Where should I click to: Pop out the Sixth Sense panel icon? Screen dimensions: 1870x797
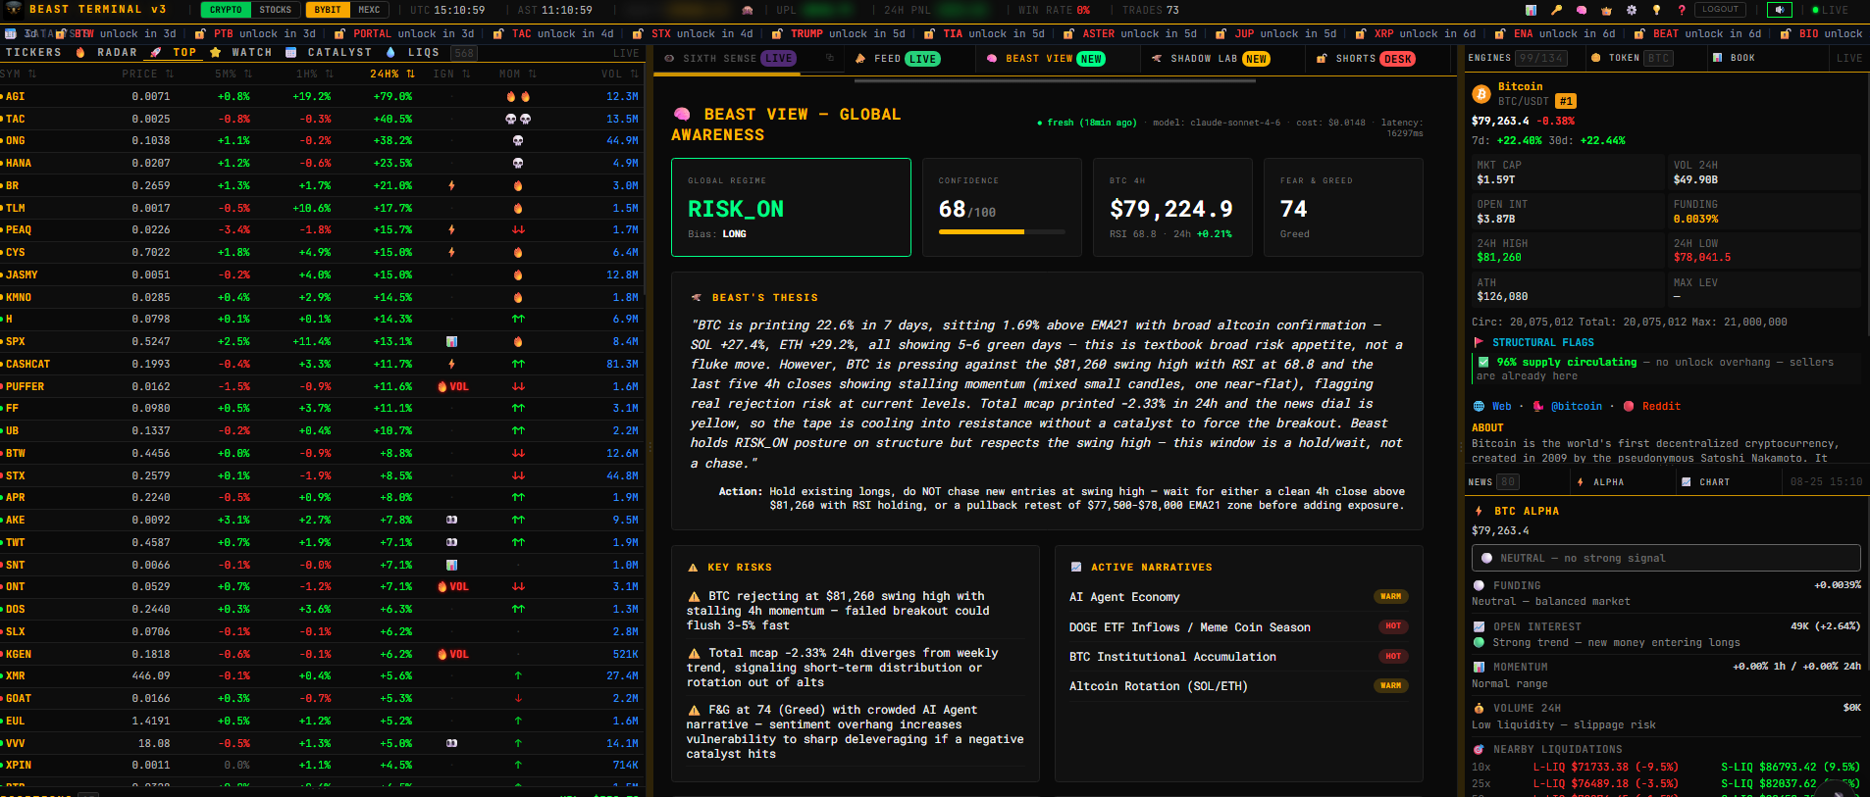click(830, 58)
